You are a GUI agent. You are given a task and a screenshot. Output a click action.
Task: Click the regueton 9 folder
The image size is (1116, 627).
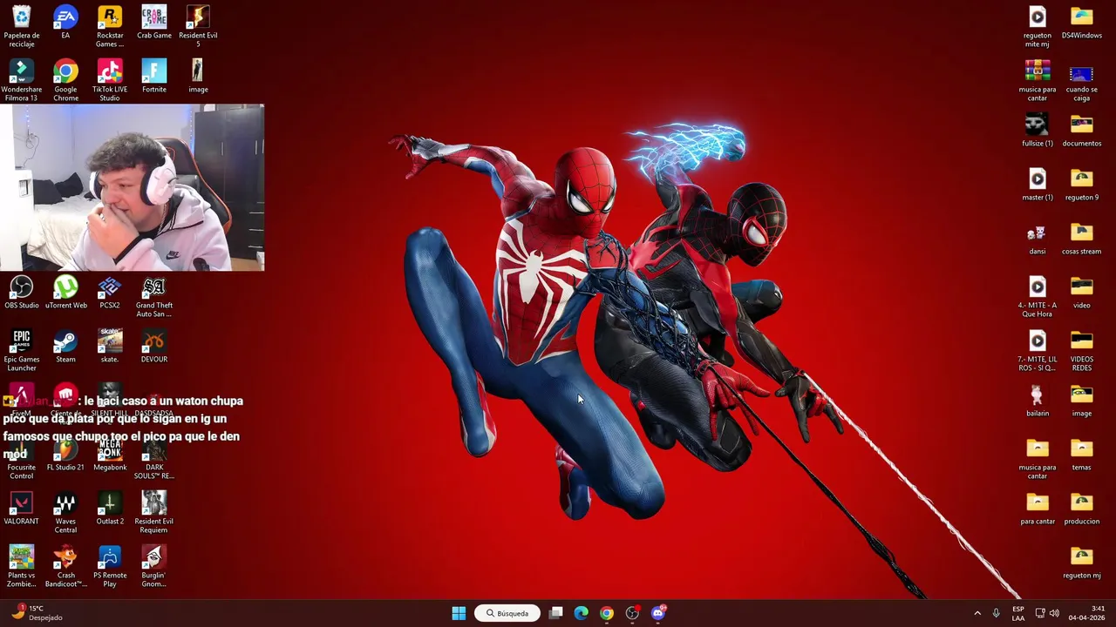(1082, 185)
